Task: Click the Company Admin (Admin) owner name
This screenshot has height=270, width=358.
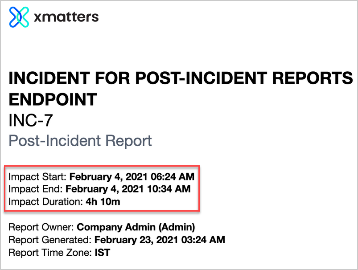Action: 136,227
